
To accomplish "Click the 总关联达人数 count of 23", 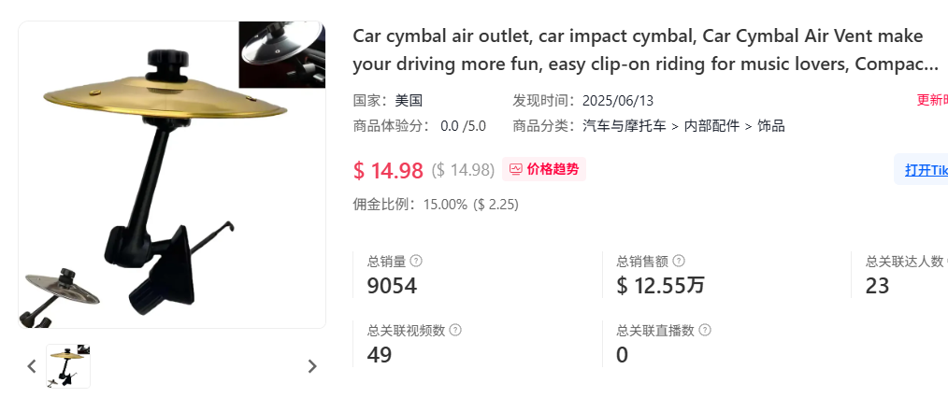I will 877,286.
